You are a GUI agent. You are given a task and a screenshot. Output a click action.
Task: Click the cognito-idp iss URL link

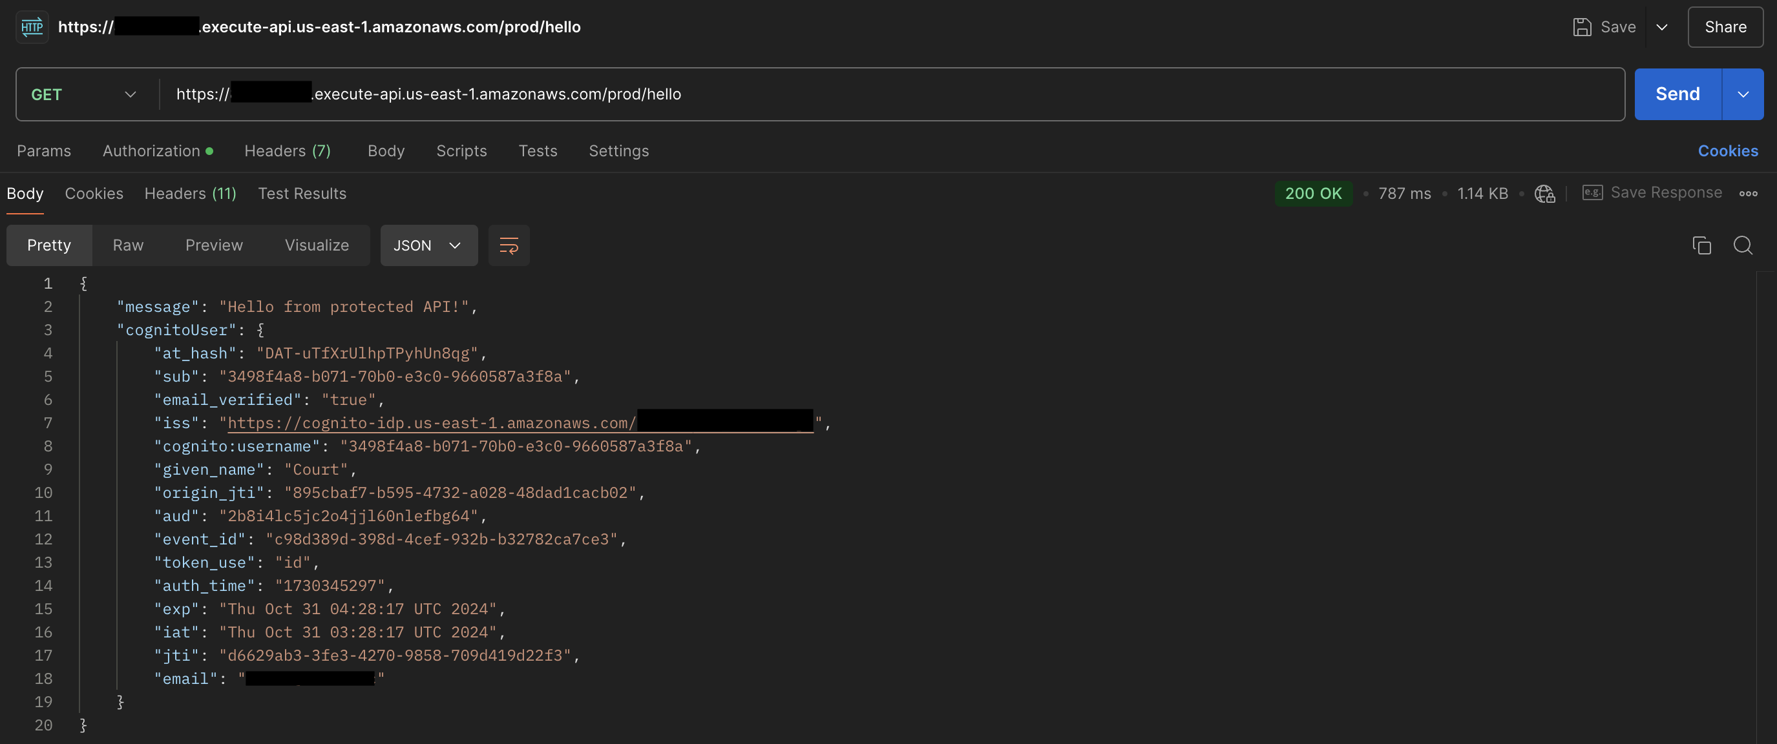(x=520, y=424)
